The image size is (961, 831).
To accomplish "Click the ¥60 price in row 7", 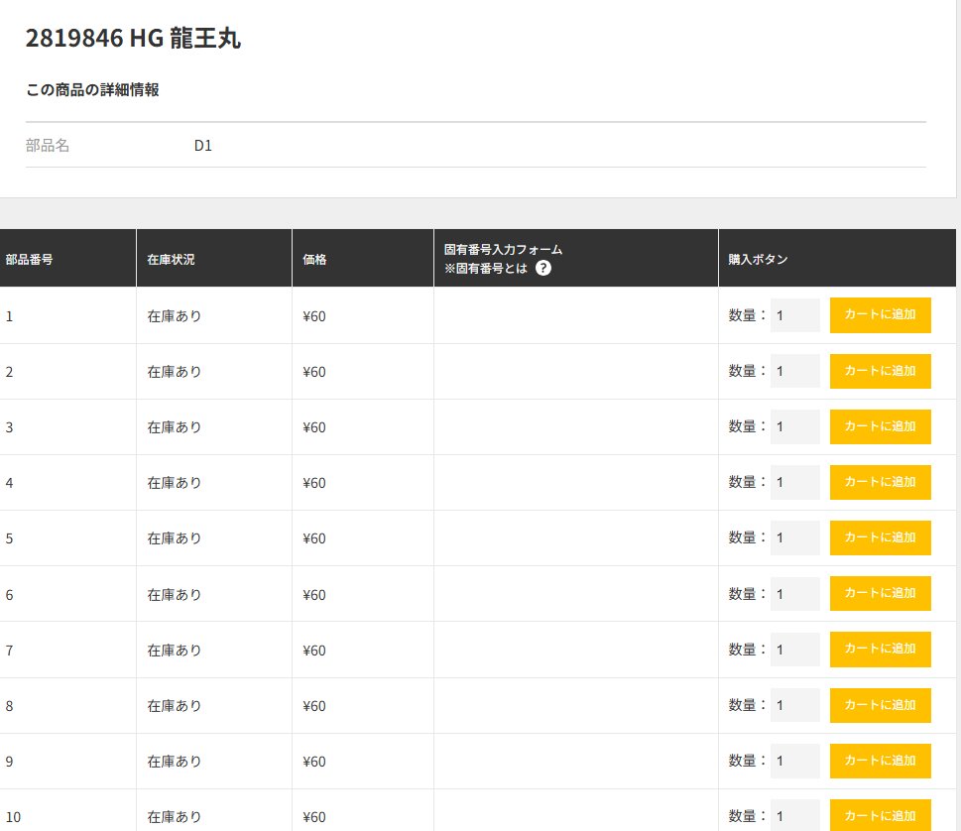I will pos(313,651).
